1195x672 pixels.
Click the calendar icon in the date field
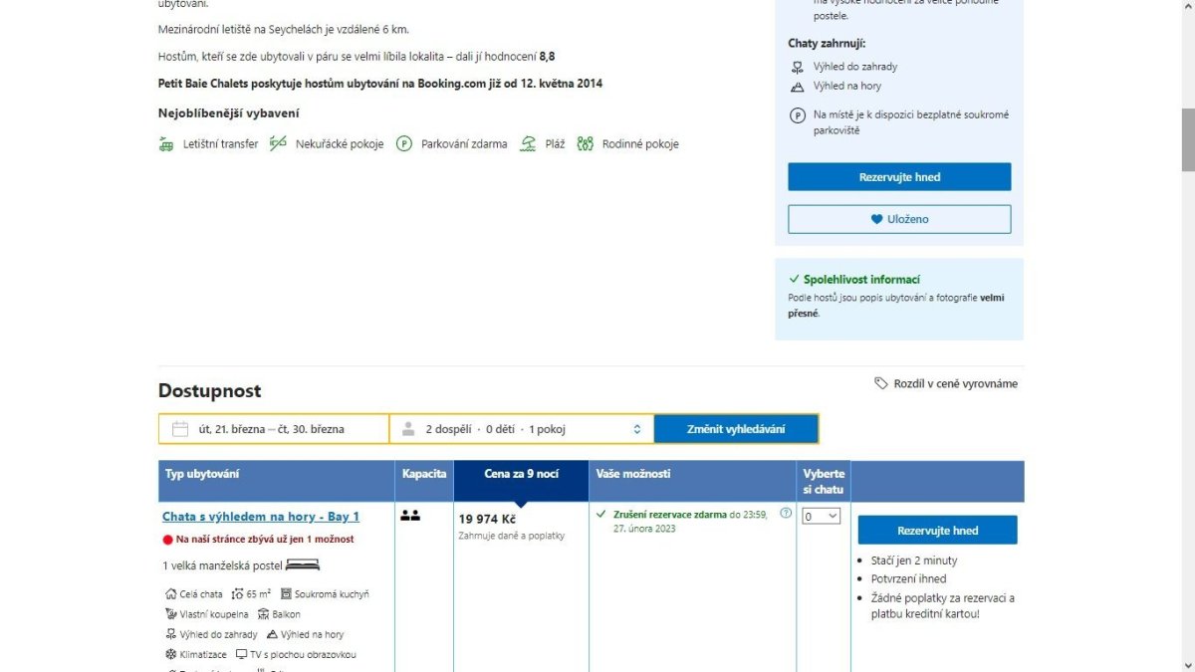click(x=180, y=429)
